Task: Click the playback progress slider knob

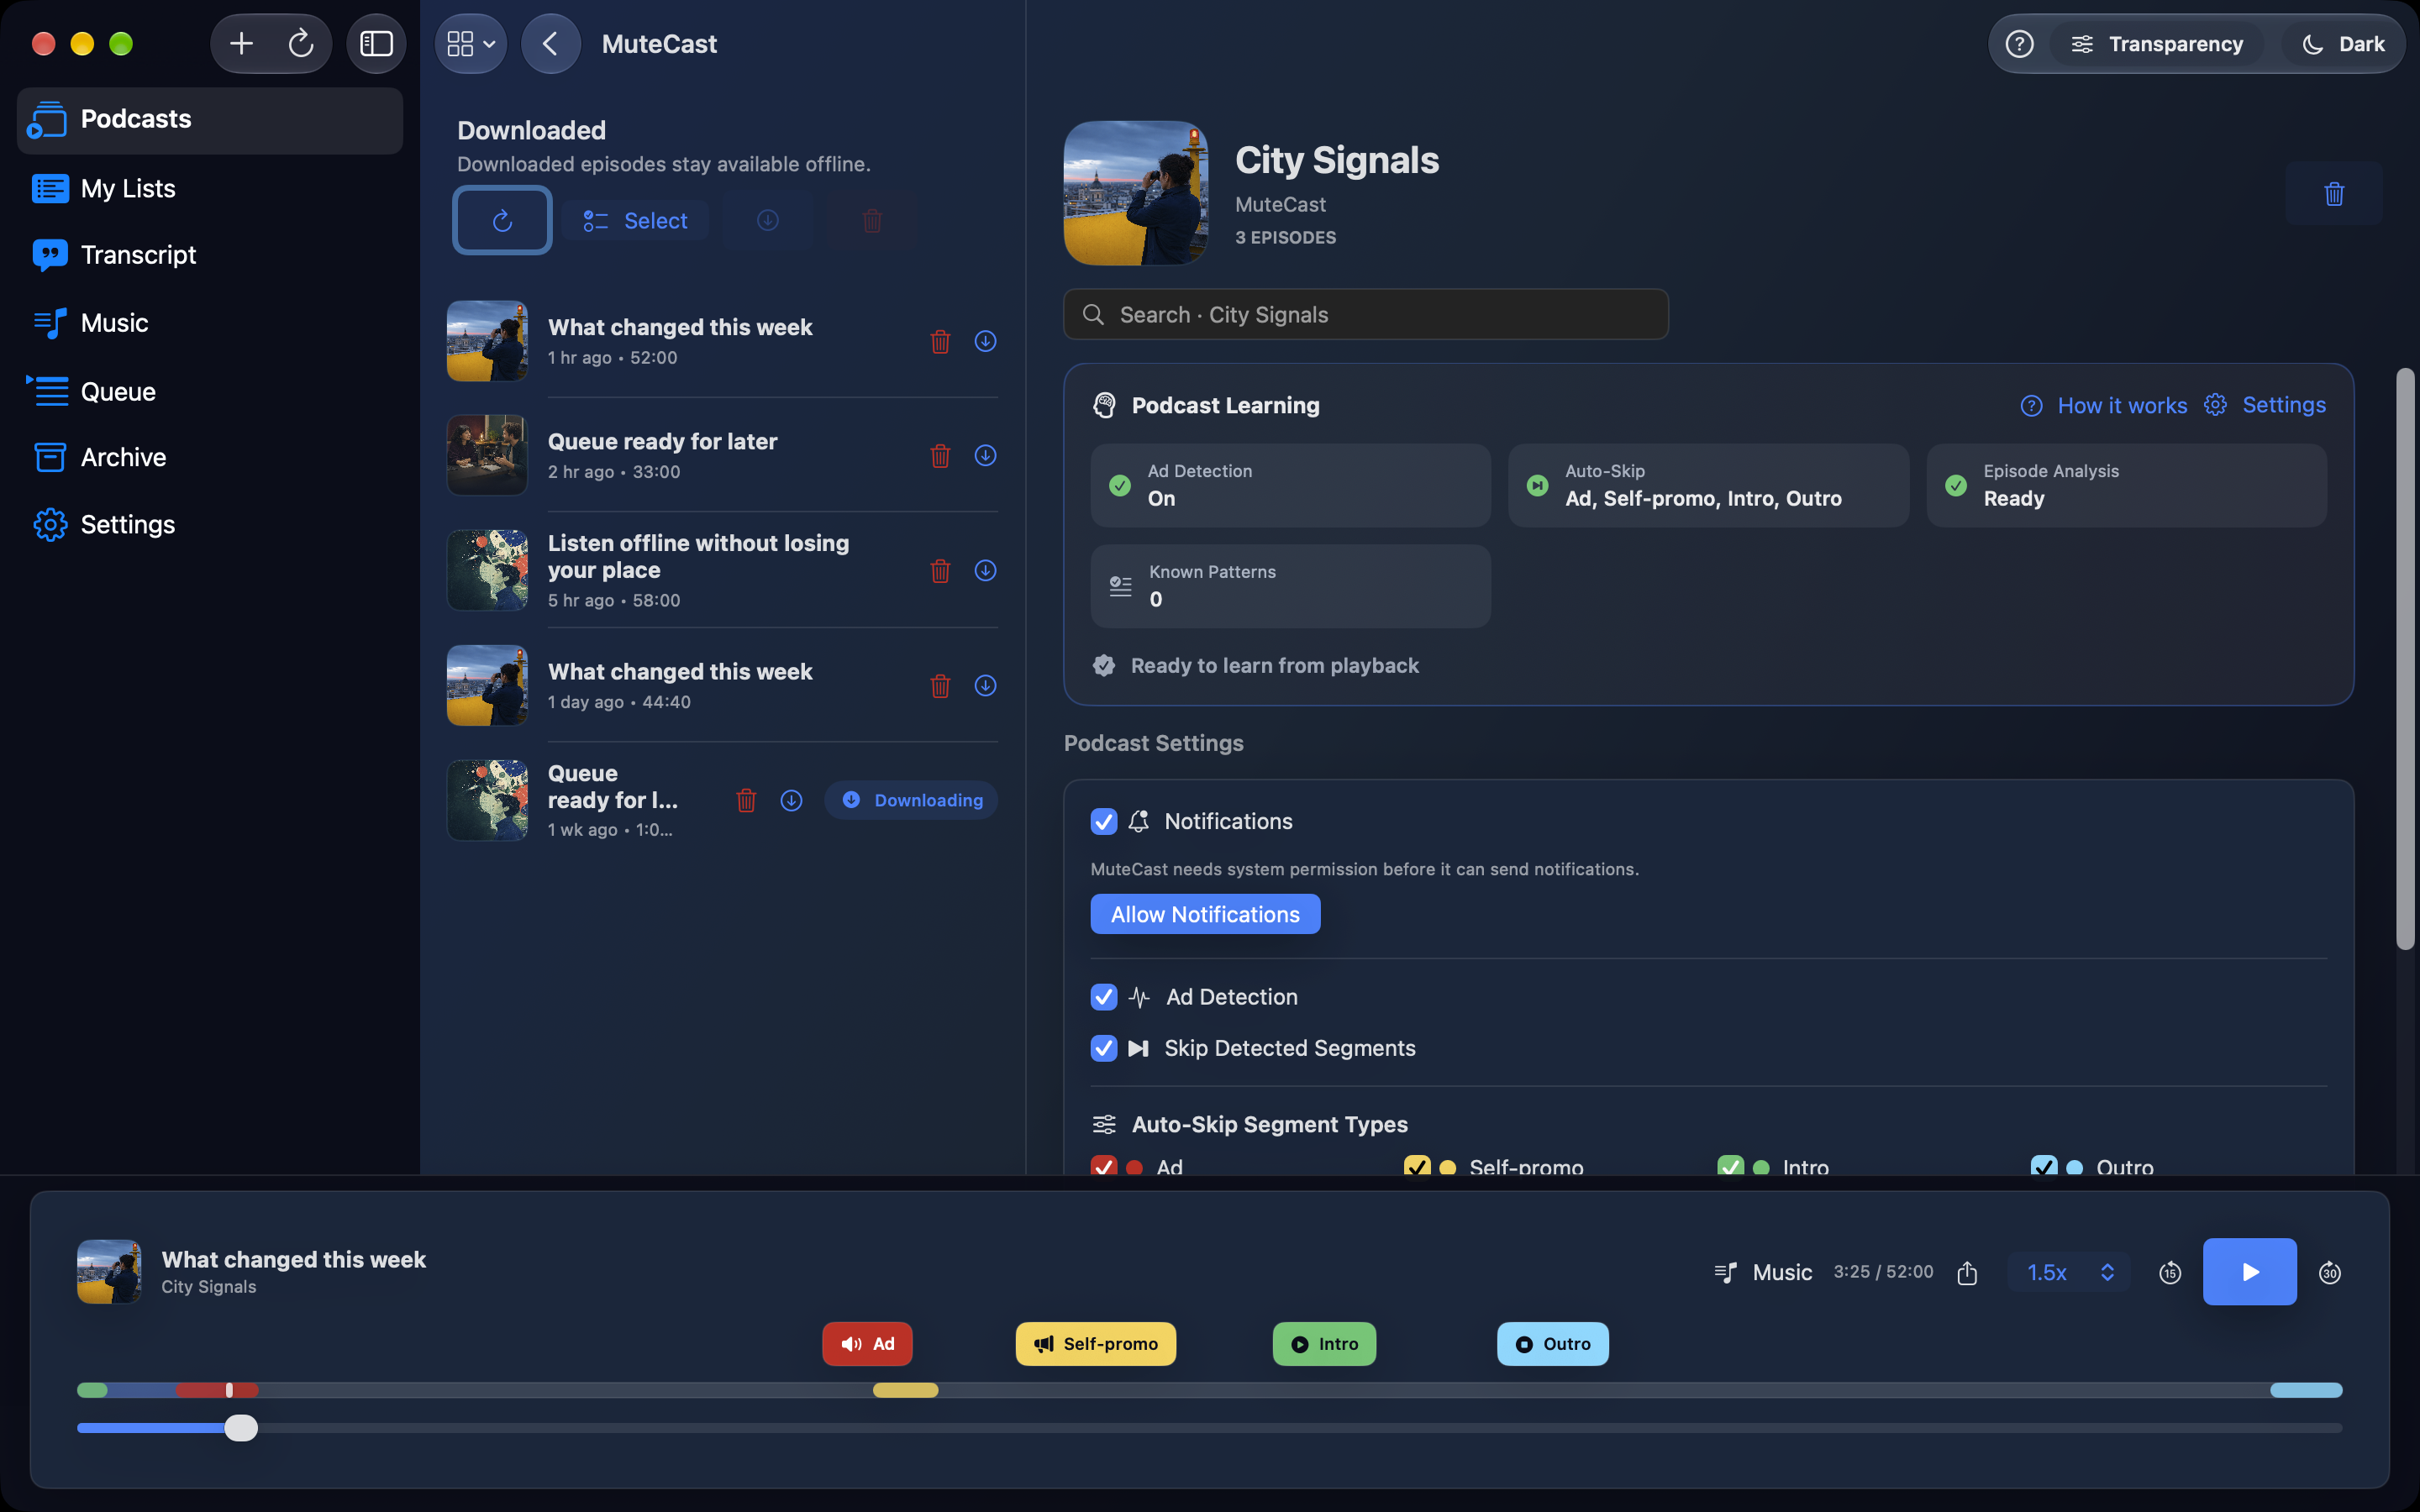Action: [241, 1428]
